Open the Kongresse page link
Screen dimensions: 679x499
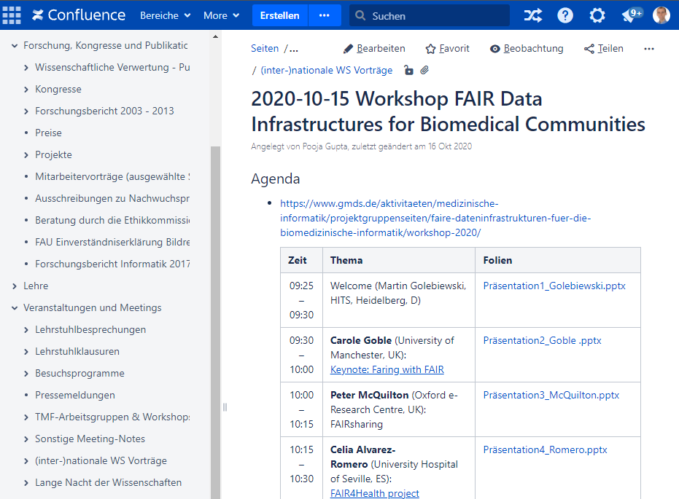[x=58, y=89]
